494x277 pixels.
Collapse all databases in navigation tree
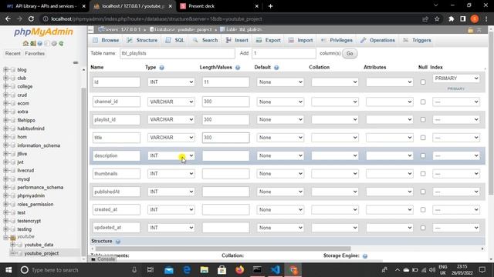pos(76,62)
